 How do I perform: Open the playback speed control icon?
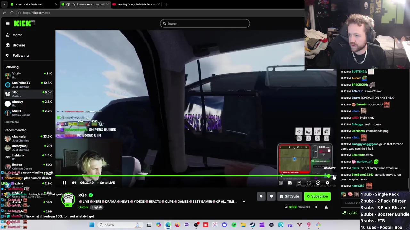318,183
